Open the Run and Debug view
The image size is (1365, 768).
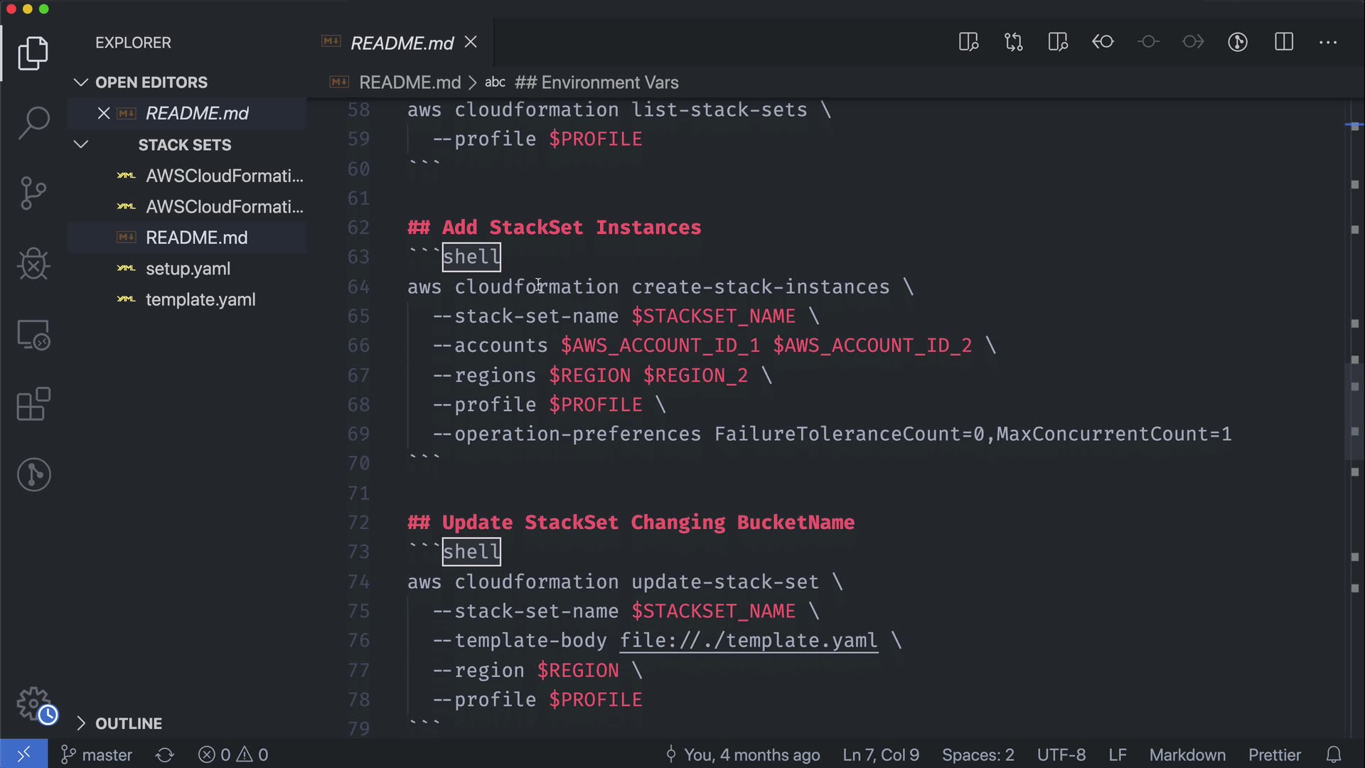[x=33, y=264]
